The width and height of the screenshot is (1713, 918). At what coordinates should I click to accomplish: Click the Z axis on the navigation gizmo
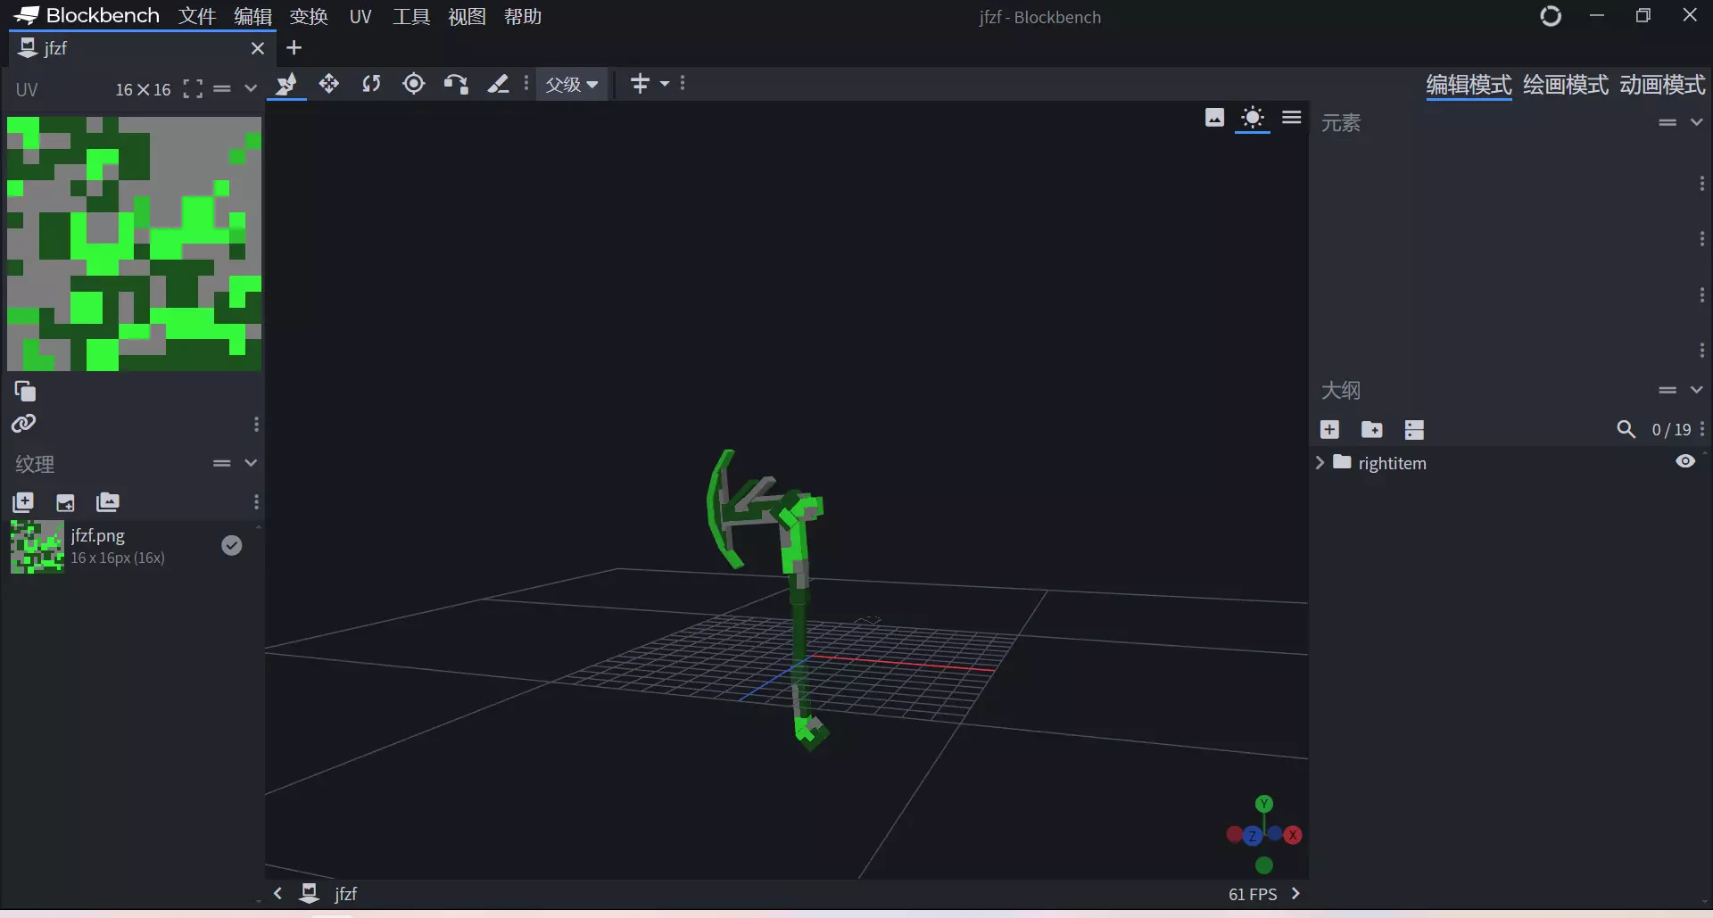[x=1253, y=836]
